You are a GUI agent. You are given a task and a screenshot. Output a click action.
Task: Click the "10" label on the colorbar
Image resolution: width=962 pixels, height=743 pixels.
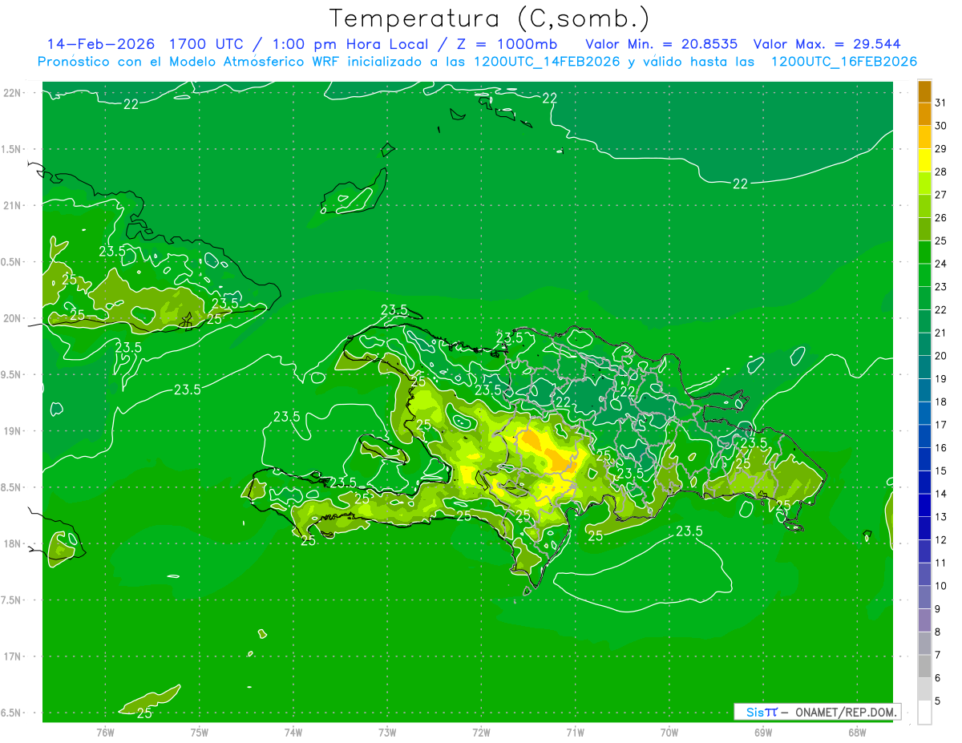click(940, 586)
